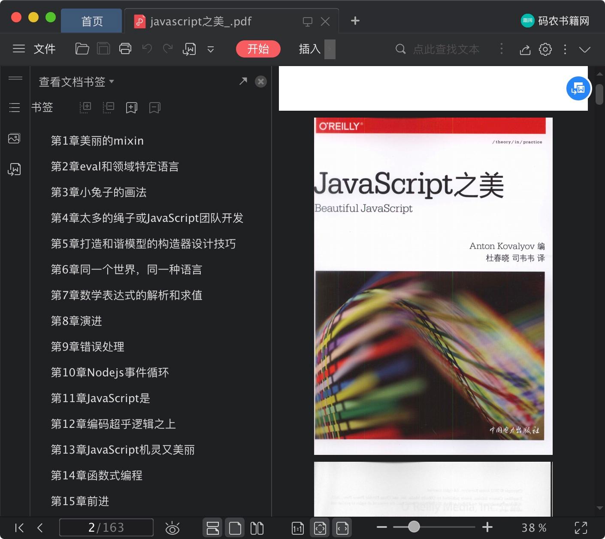The height and width of the screenshot is (539, 605).
Task: Click the share export icon
Action: [x=525, y=50]
